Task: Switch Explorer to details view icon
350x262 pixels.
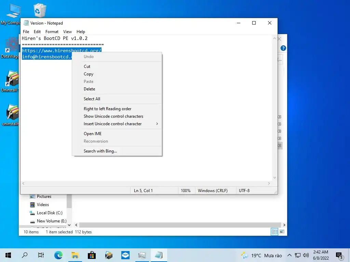Action: pyautogui.click(x=274, y=232)
